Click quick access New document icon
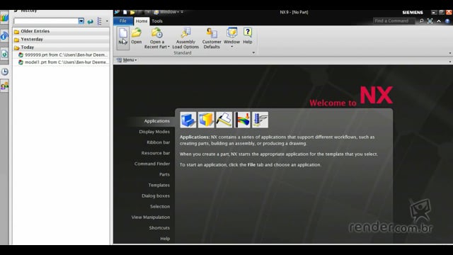Viewport: 453px width, 255px height. tap(125, 12)
